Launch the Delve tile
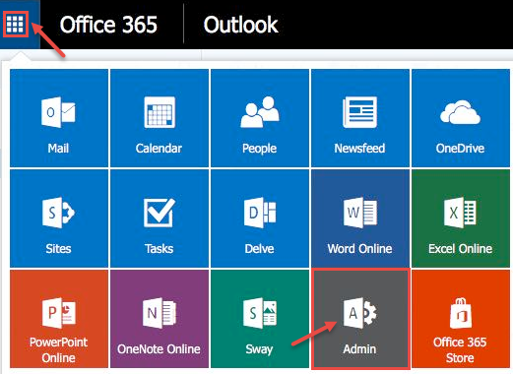The height and width of the screenshot is (374, 513). pyautogui.click(x=260, y=218)
